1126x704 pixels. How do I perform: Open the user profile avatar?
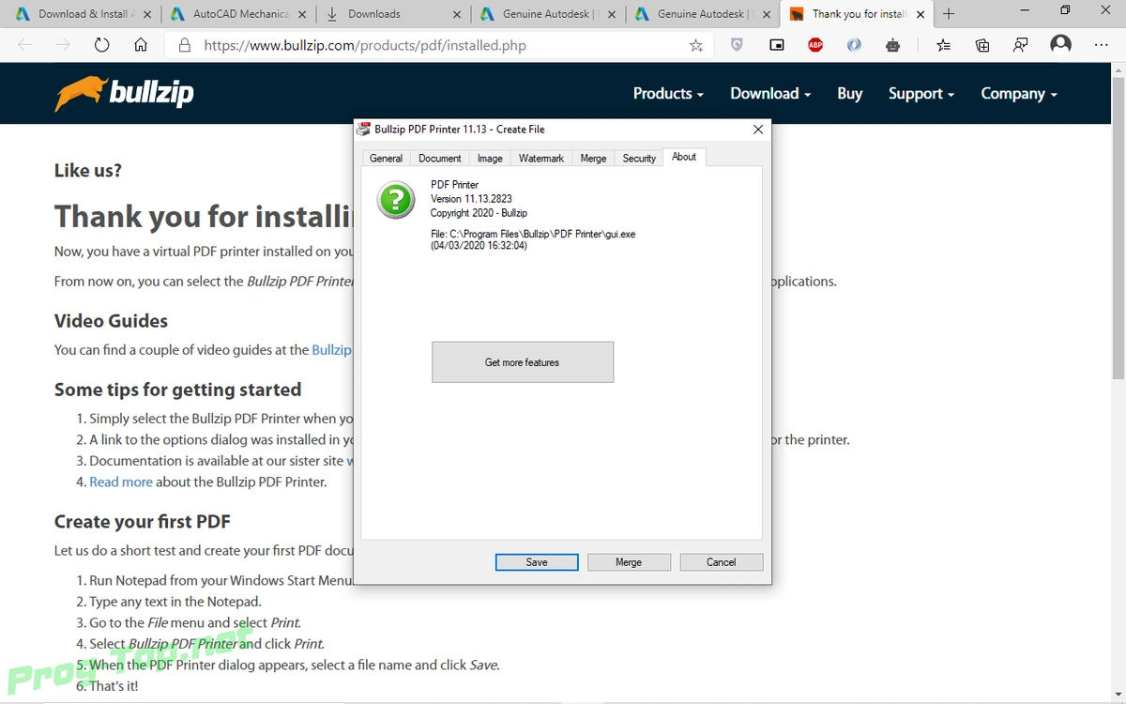pyautogui.click(x=1061, y=44)
